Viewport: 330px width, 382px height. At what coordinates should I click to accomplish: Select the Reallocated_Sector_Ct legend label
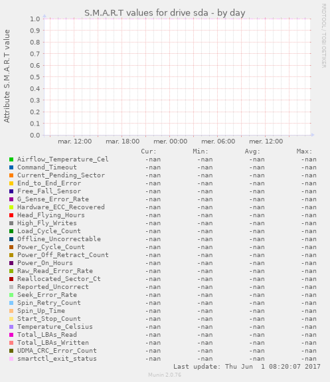coord(59,279)
